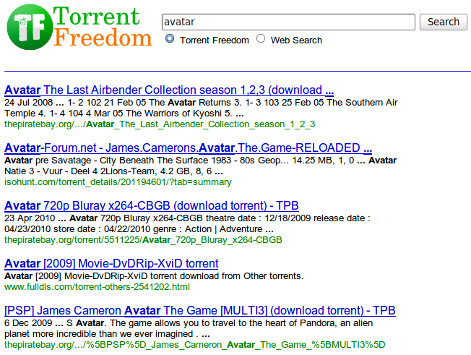This screenshot has width=471, height=355.
Task: Open [PSP] James Cameron Avatar The Game link
Action: [x=200, y=310]
